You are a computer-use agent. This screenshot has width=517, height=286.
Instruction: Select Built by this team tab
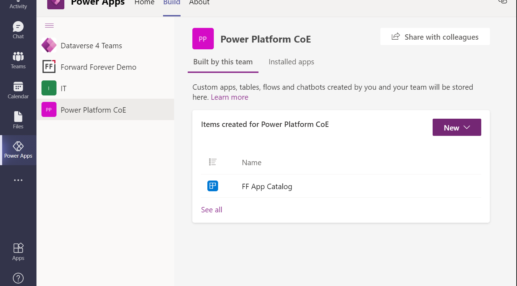223,62
